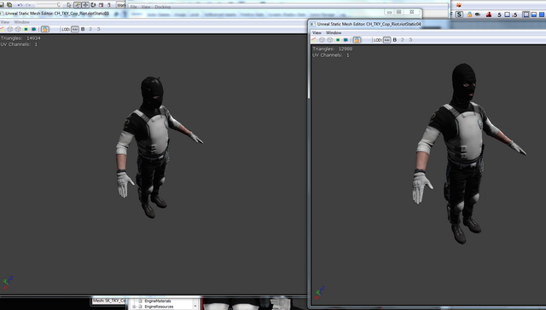This screenshot has height=310, width=546.
Task: Click UV Channels: 1 text in riotStatic03 viewport
Action: click(x=19, y=44)
